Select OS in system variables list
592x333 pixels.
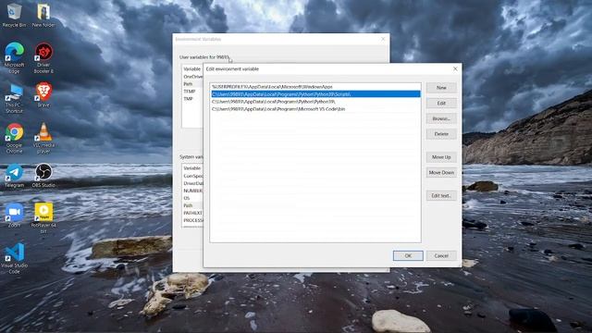point(193,198)
